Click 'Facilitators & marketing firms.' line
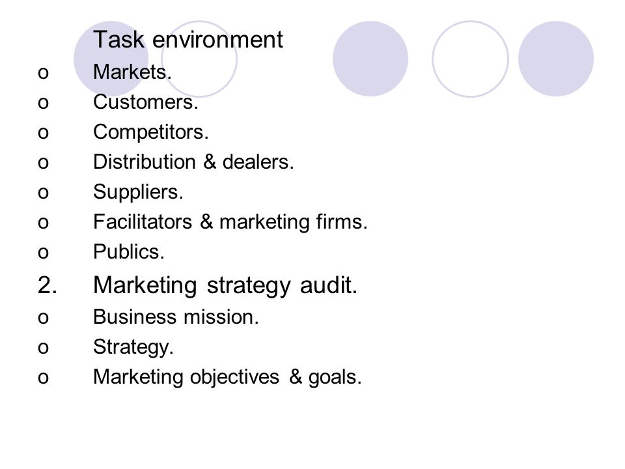The height and width of the screenshot is (469, 625). 230,222
